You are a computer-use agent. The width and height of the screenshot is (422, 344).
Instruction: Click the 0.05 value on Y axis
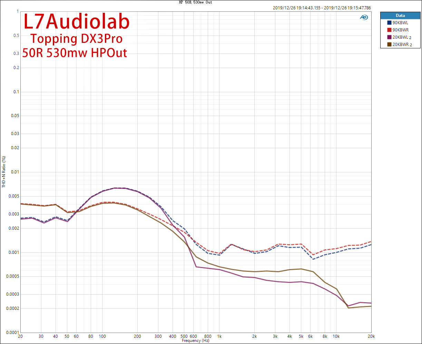[14, 116]
